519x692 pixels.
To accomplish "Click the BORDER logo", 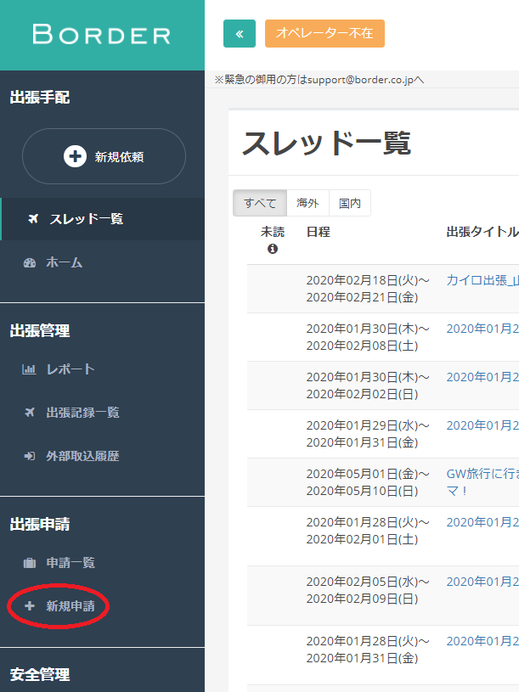I will [102, 35].
